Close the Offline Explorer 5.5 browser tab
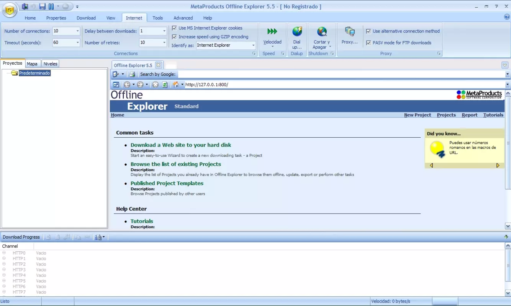Viewport: 511px width, 306px height. 158,65
